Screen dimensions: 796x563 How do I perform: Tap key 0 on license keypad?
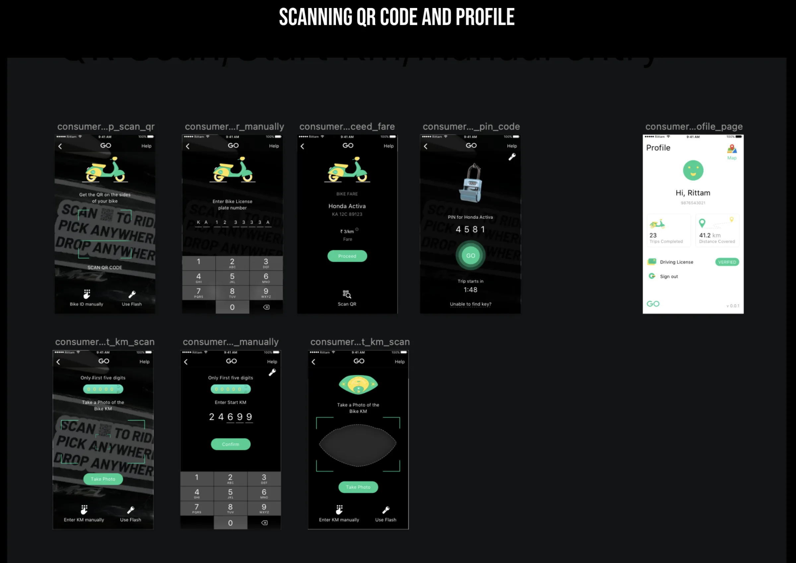coord(232,307)
